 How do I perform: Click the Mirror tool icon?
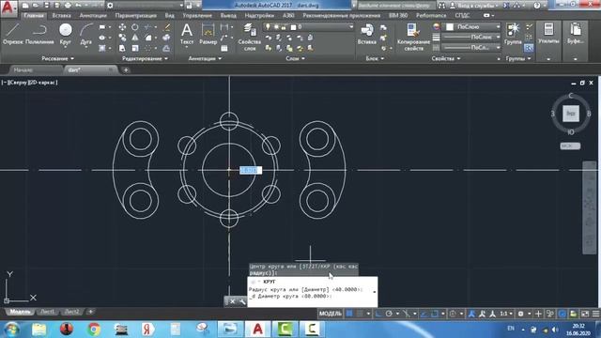[135, 38]
